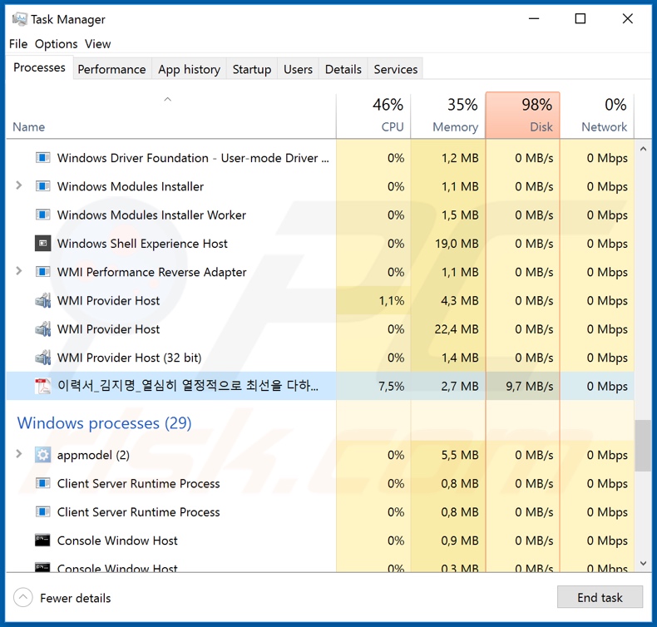657x627 pixels.
Task: Click the WMI Provider Host (32 bit) icon
Action: pos(42,358)
